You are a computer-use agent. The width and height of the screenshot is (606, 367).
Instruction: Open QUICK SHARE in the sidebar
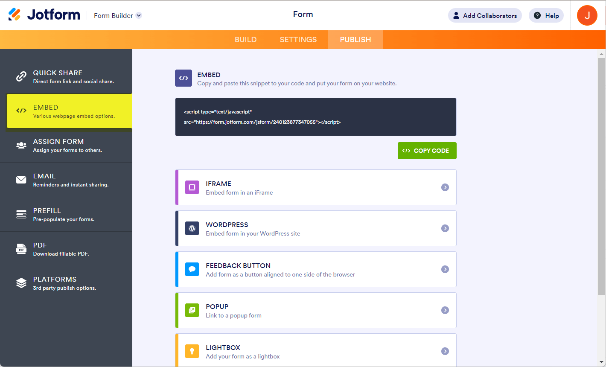click(66, 76)
